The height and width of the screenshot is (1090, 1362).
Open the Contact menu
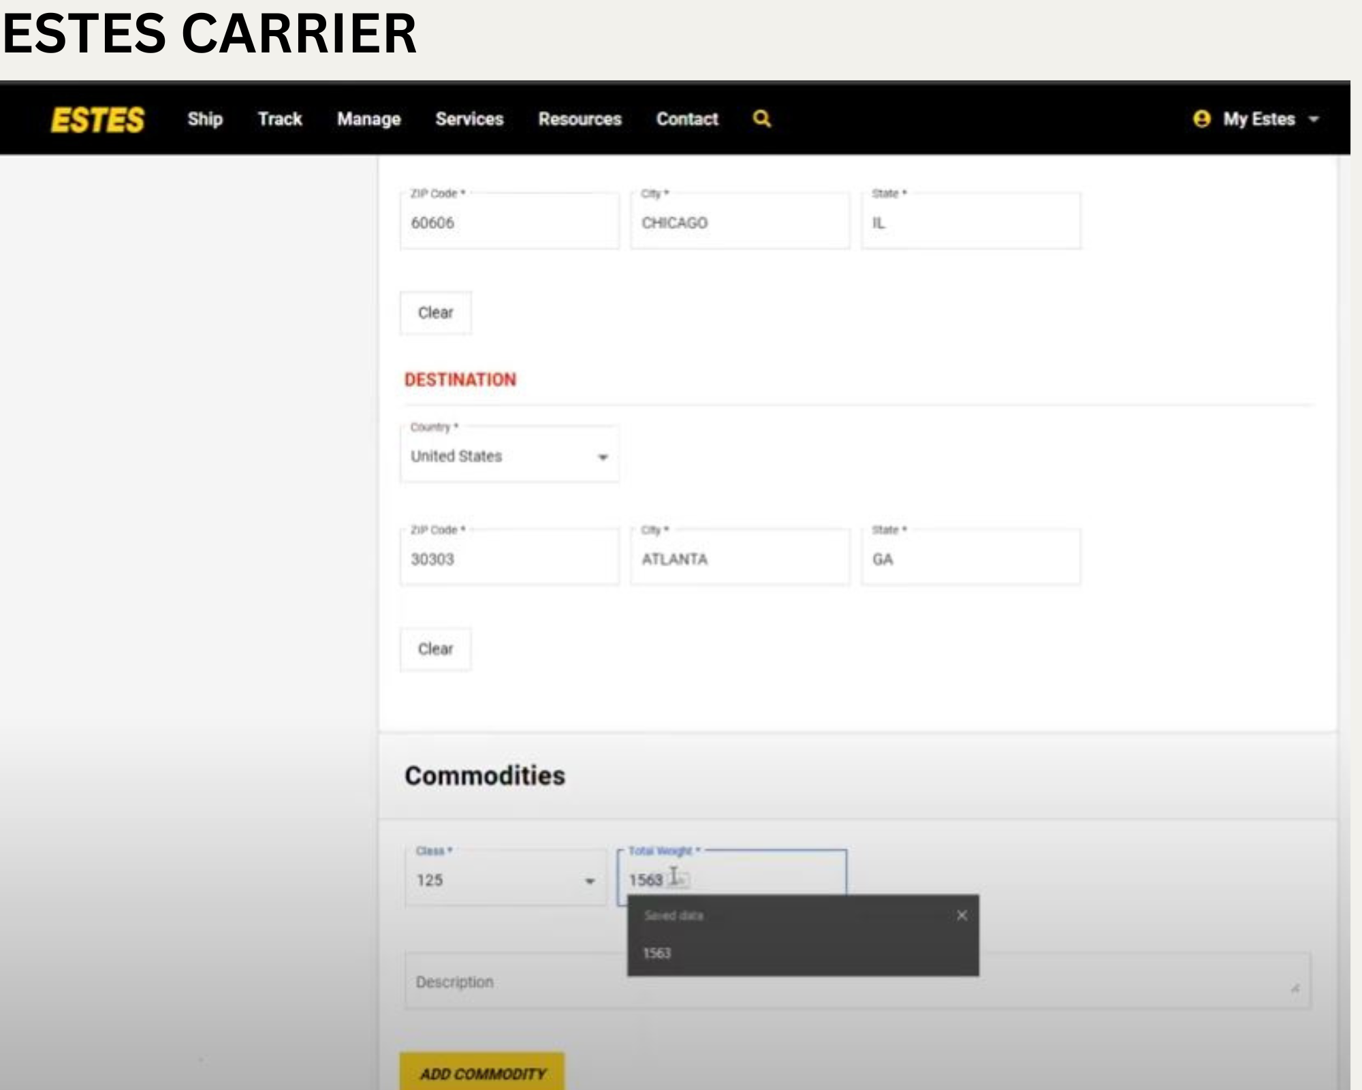click(686, 119)
